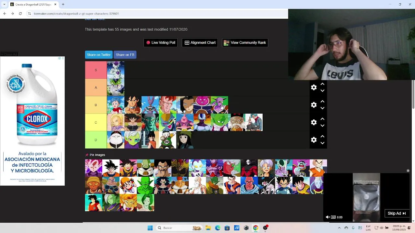Skip Ad on the video overlay
415x233 pixels.
click(x=397, y=213)
